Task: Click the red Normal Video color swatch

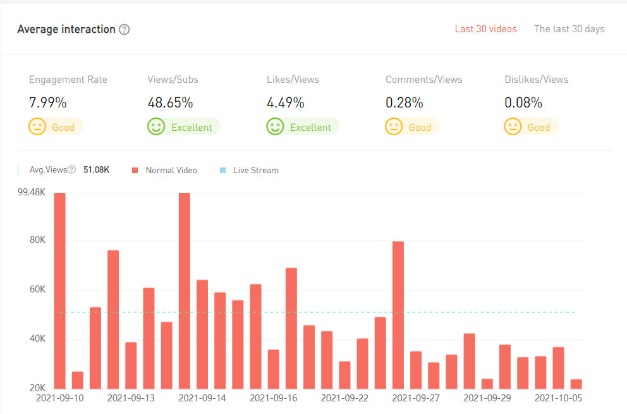Action: point(135,171)
